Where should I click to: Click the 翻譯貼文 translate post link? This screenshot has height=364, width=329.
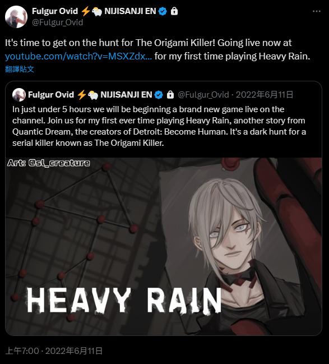point(20,69)
